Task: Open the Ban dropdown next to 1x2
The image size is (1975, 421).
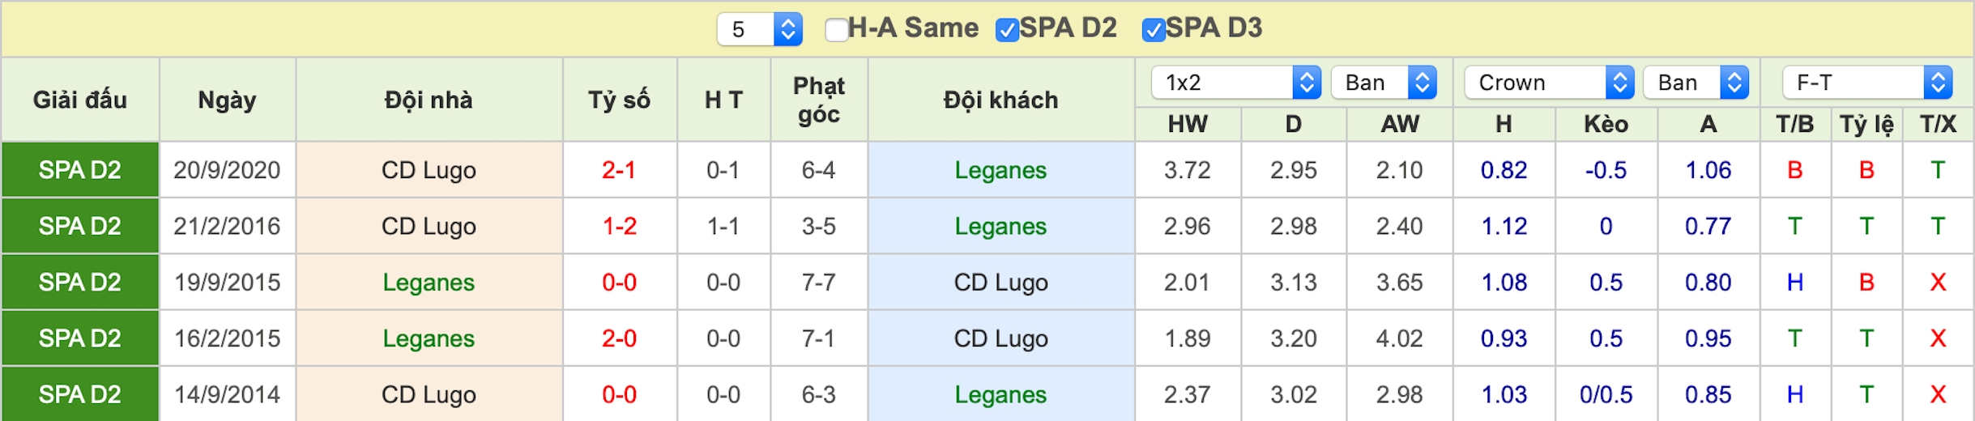Action: tap(1384, 83)
